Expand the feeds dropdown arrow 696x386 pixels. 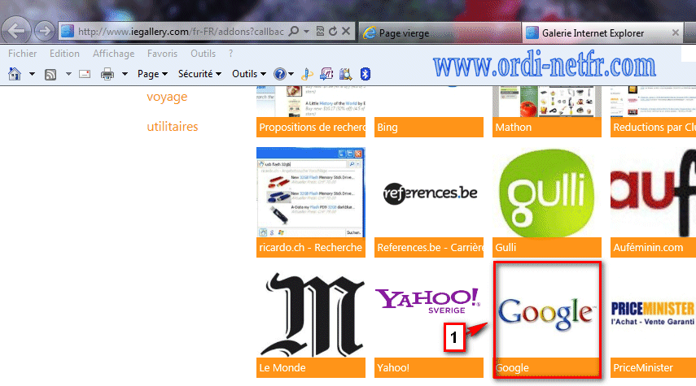(x=68, y=74)
